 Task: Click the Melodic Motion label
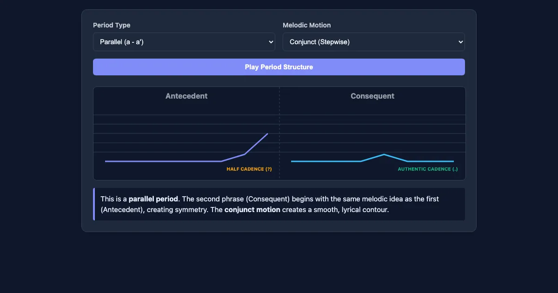(x=307, y=25)
